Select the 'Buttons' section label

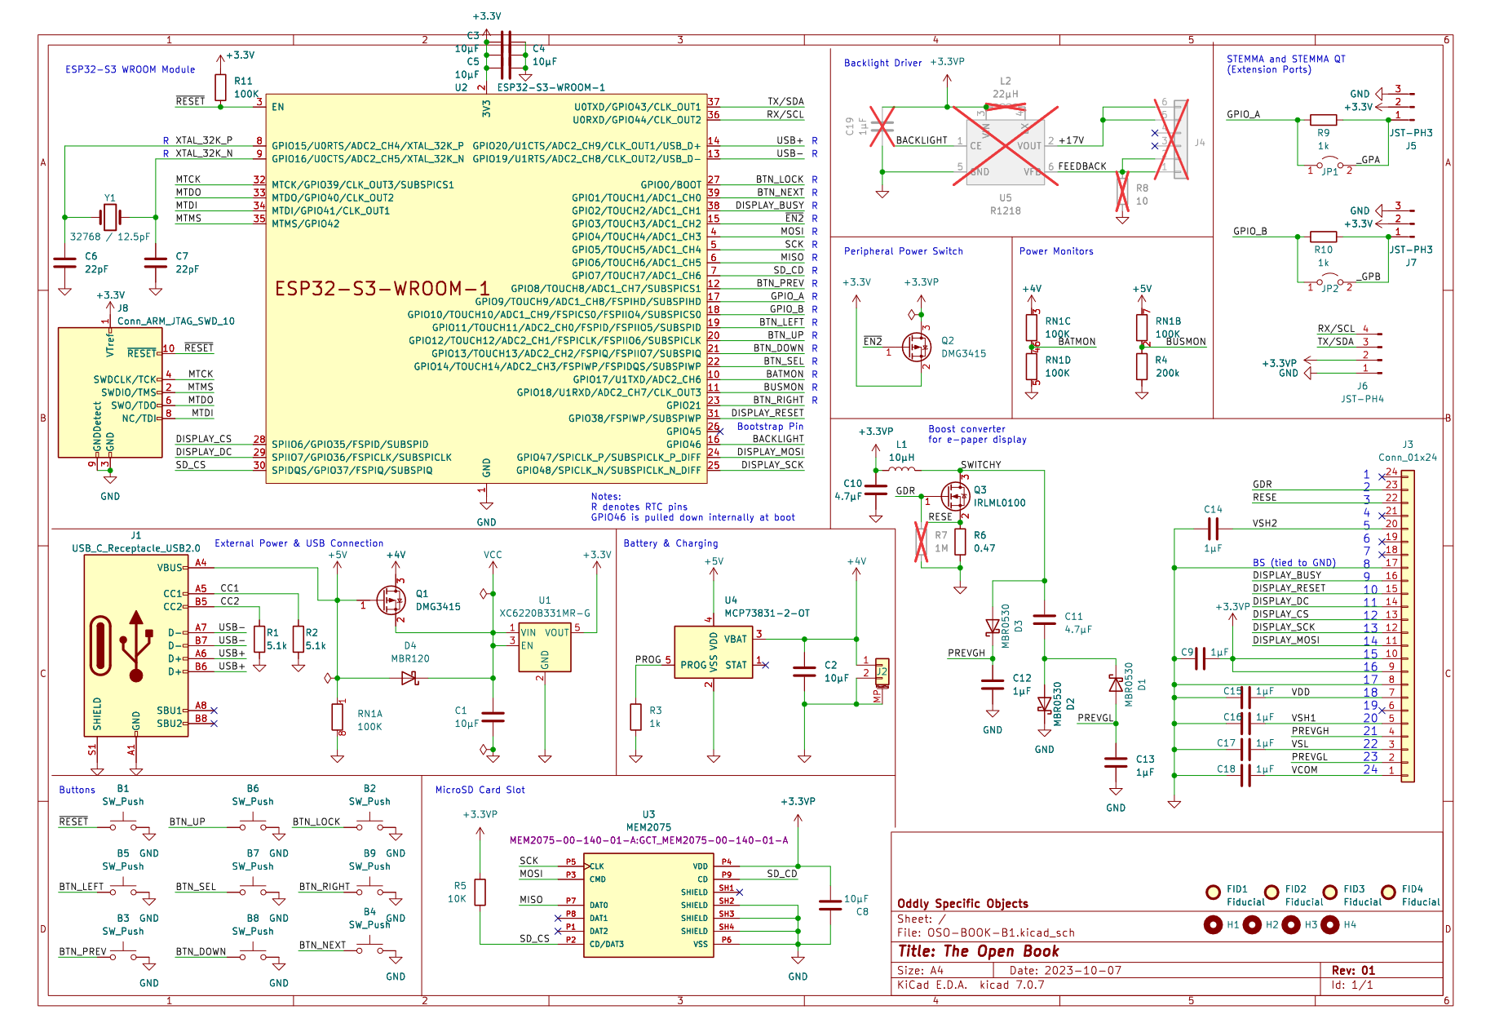point(77,790)
